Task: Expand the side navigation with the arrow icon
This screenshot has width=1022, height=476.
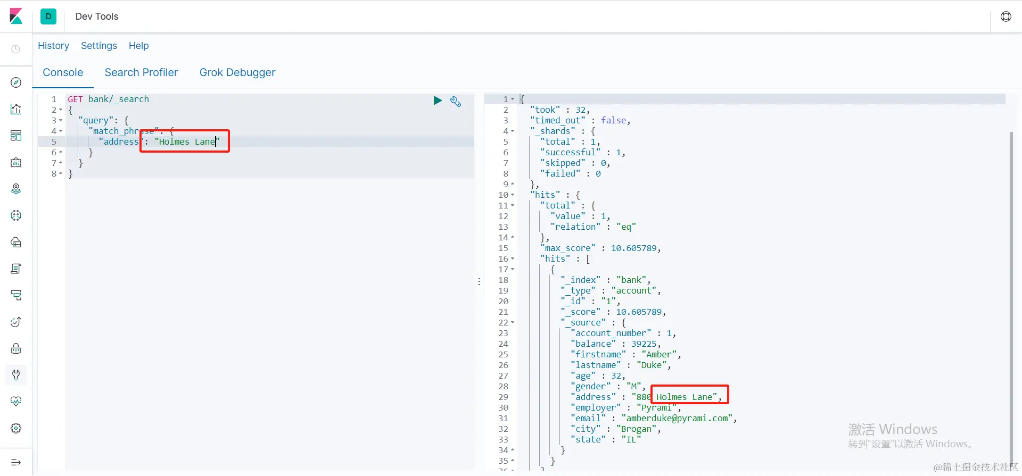Action: pyautogui.click(x=16, y=462)
